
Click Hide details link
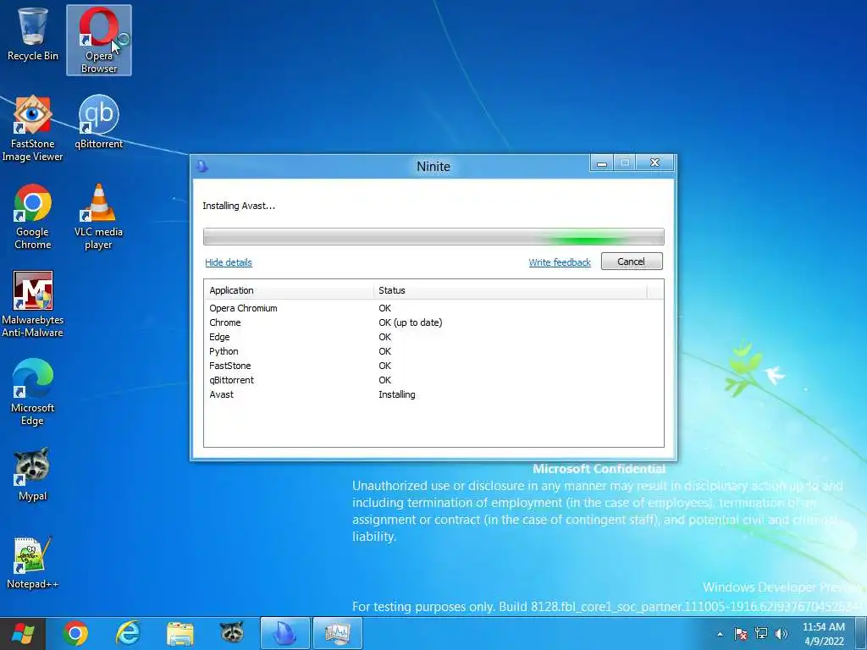click(x=229, y=262)
